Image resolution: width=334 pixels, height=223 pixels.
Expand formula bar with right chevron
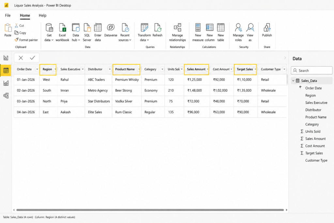pos(285,58)
